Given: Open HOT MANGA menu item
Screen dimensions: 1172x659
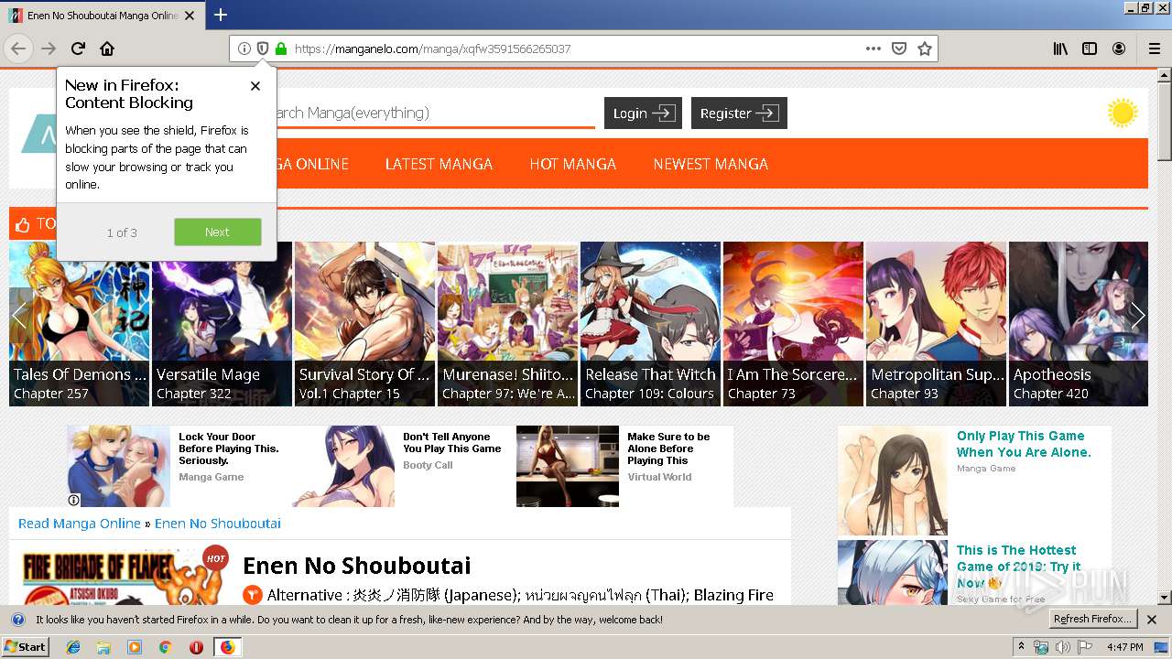Looking at the screenshot, I should click(572, 164).
